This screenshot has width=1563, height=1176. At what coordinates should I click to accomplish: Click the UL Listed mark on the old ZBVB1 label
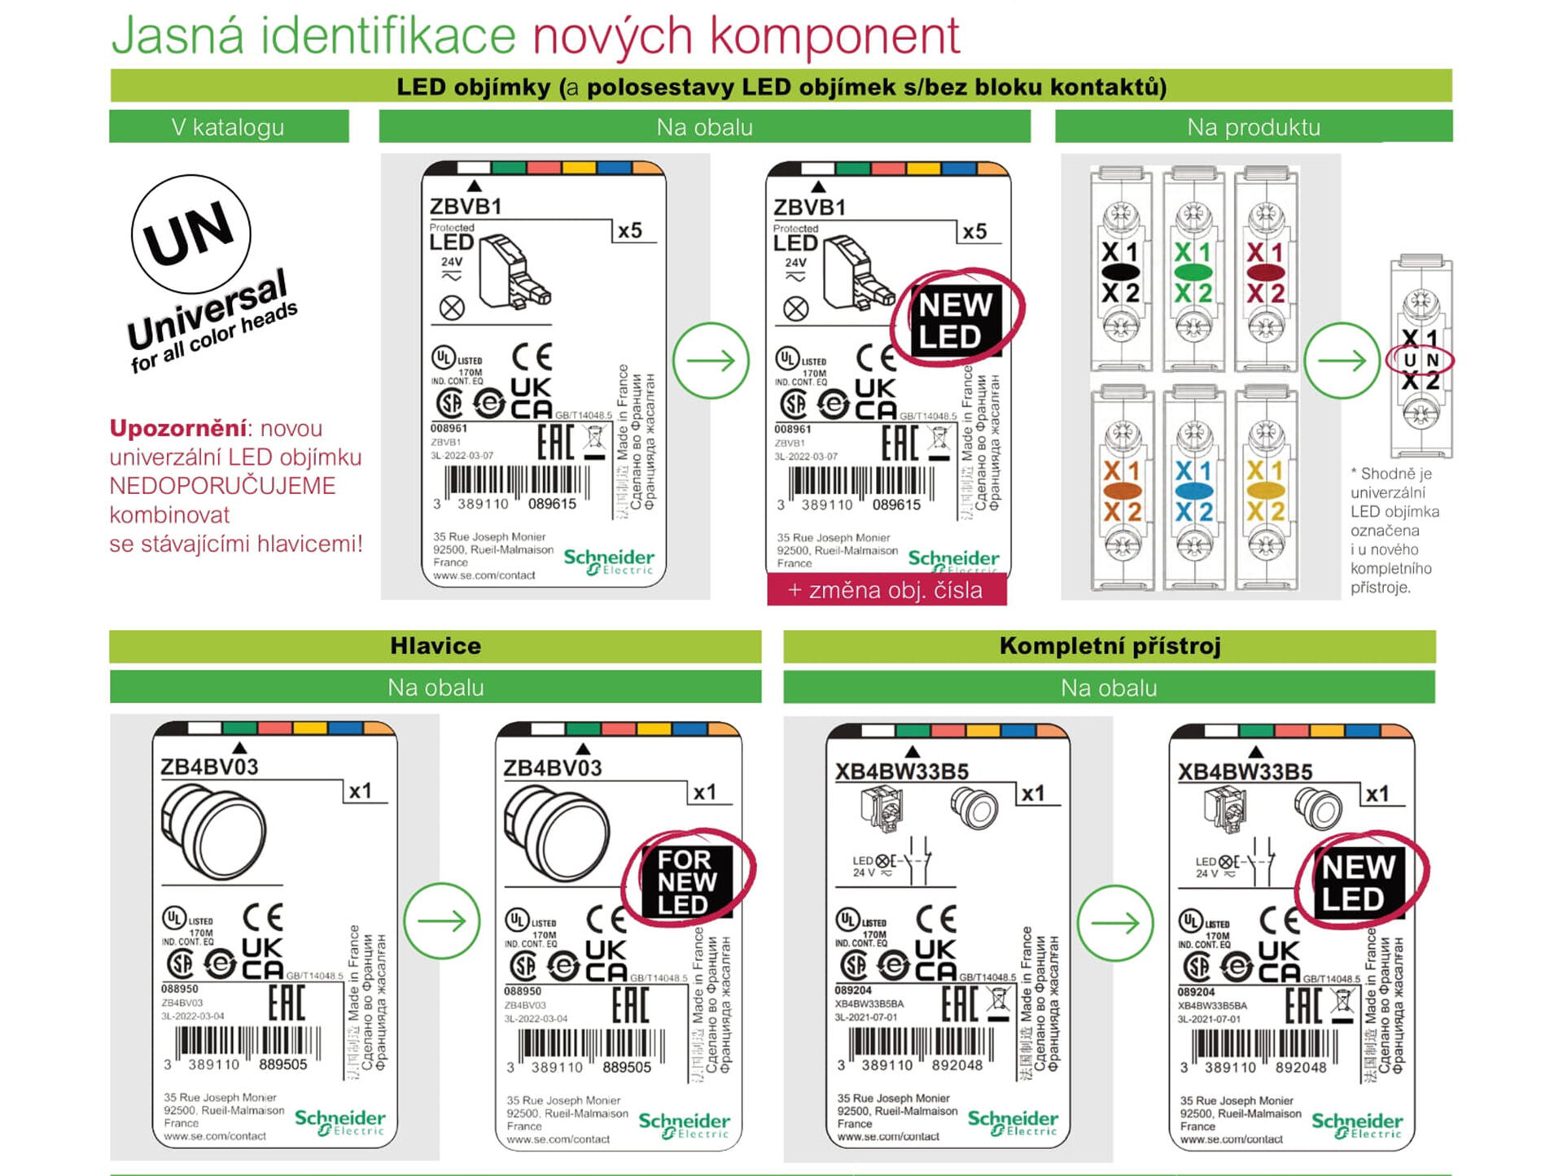tap(458, 363)
